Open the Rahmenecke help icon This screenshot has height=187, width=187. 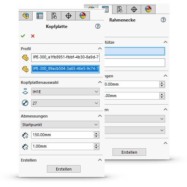pos(163,20)
